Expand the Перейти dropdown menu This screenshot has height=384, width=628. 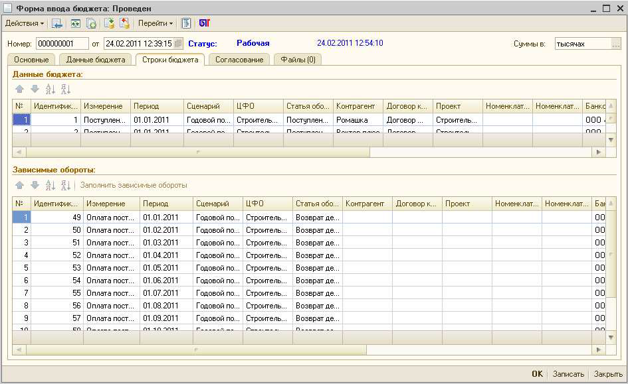(x=156, y=23)
